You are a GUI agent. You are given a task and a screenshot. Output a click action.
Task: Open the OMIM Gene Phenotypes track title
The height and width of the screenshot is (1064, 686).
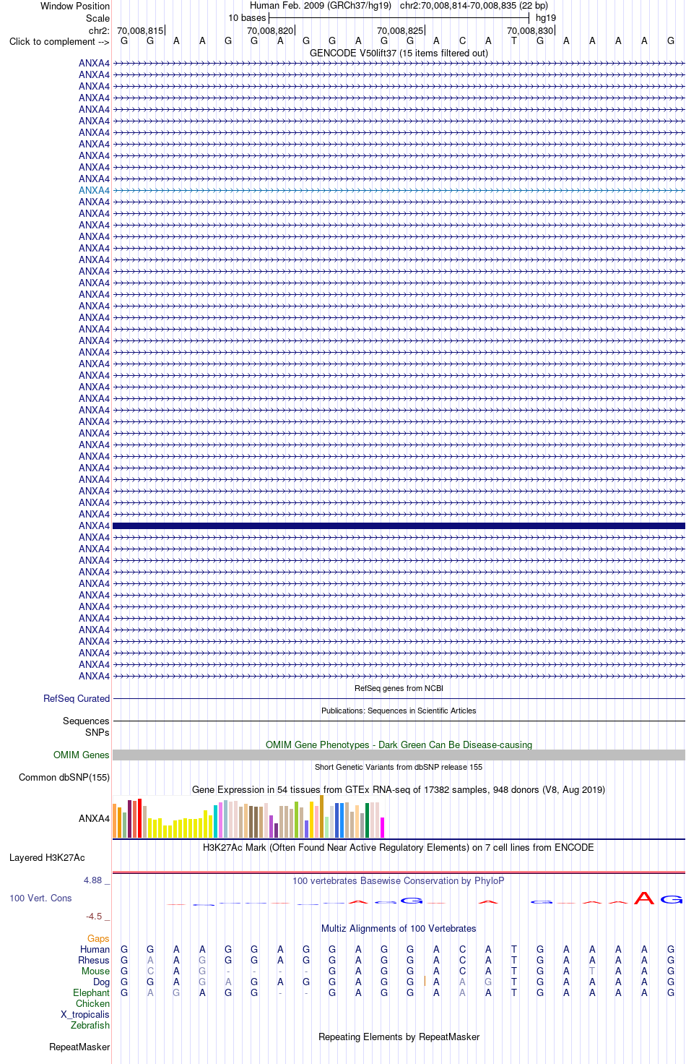pos(399,745)
